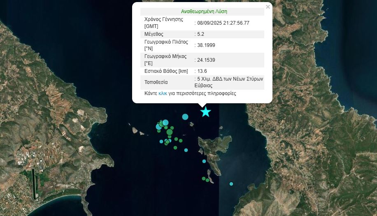Click the 'Εστιακό Βάθος [km]' row label
This screenshot has height=216, width=377.
tap(166, 71)
